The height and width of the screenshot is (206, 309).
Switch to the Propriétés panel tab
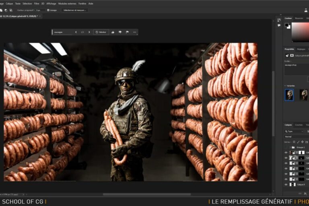[x=289, y=49]
